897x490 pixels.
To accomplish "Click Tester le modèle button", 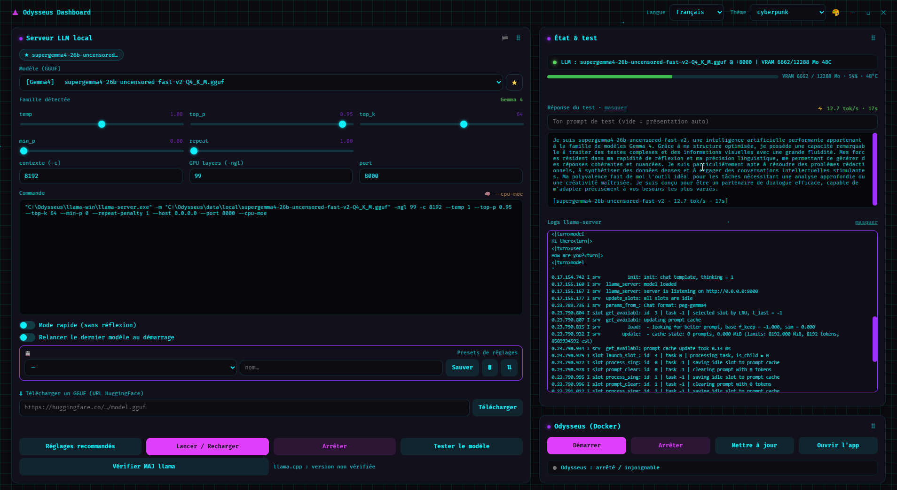I will point(462,446).
